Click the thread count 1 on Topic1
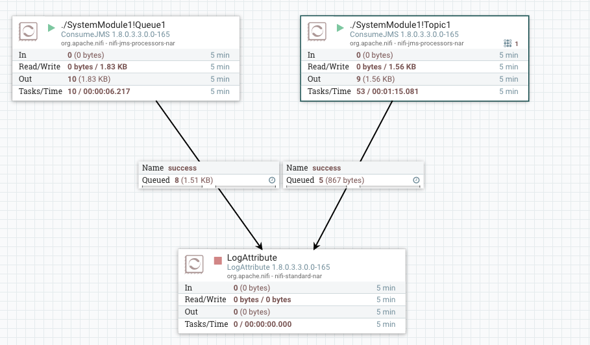The width and height of the screenshot is (590, 345). (517, 44)
